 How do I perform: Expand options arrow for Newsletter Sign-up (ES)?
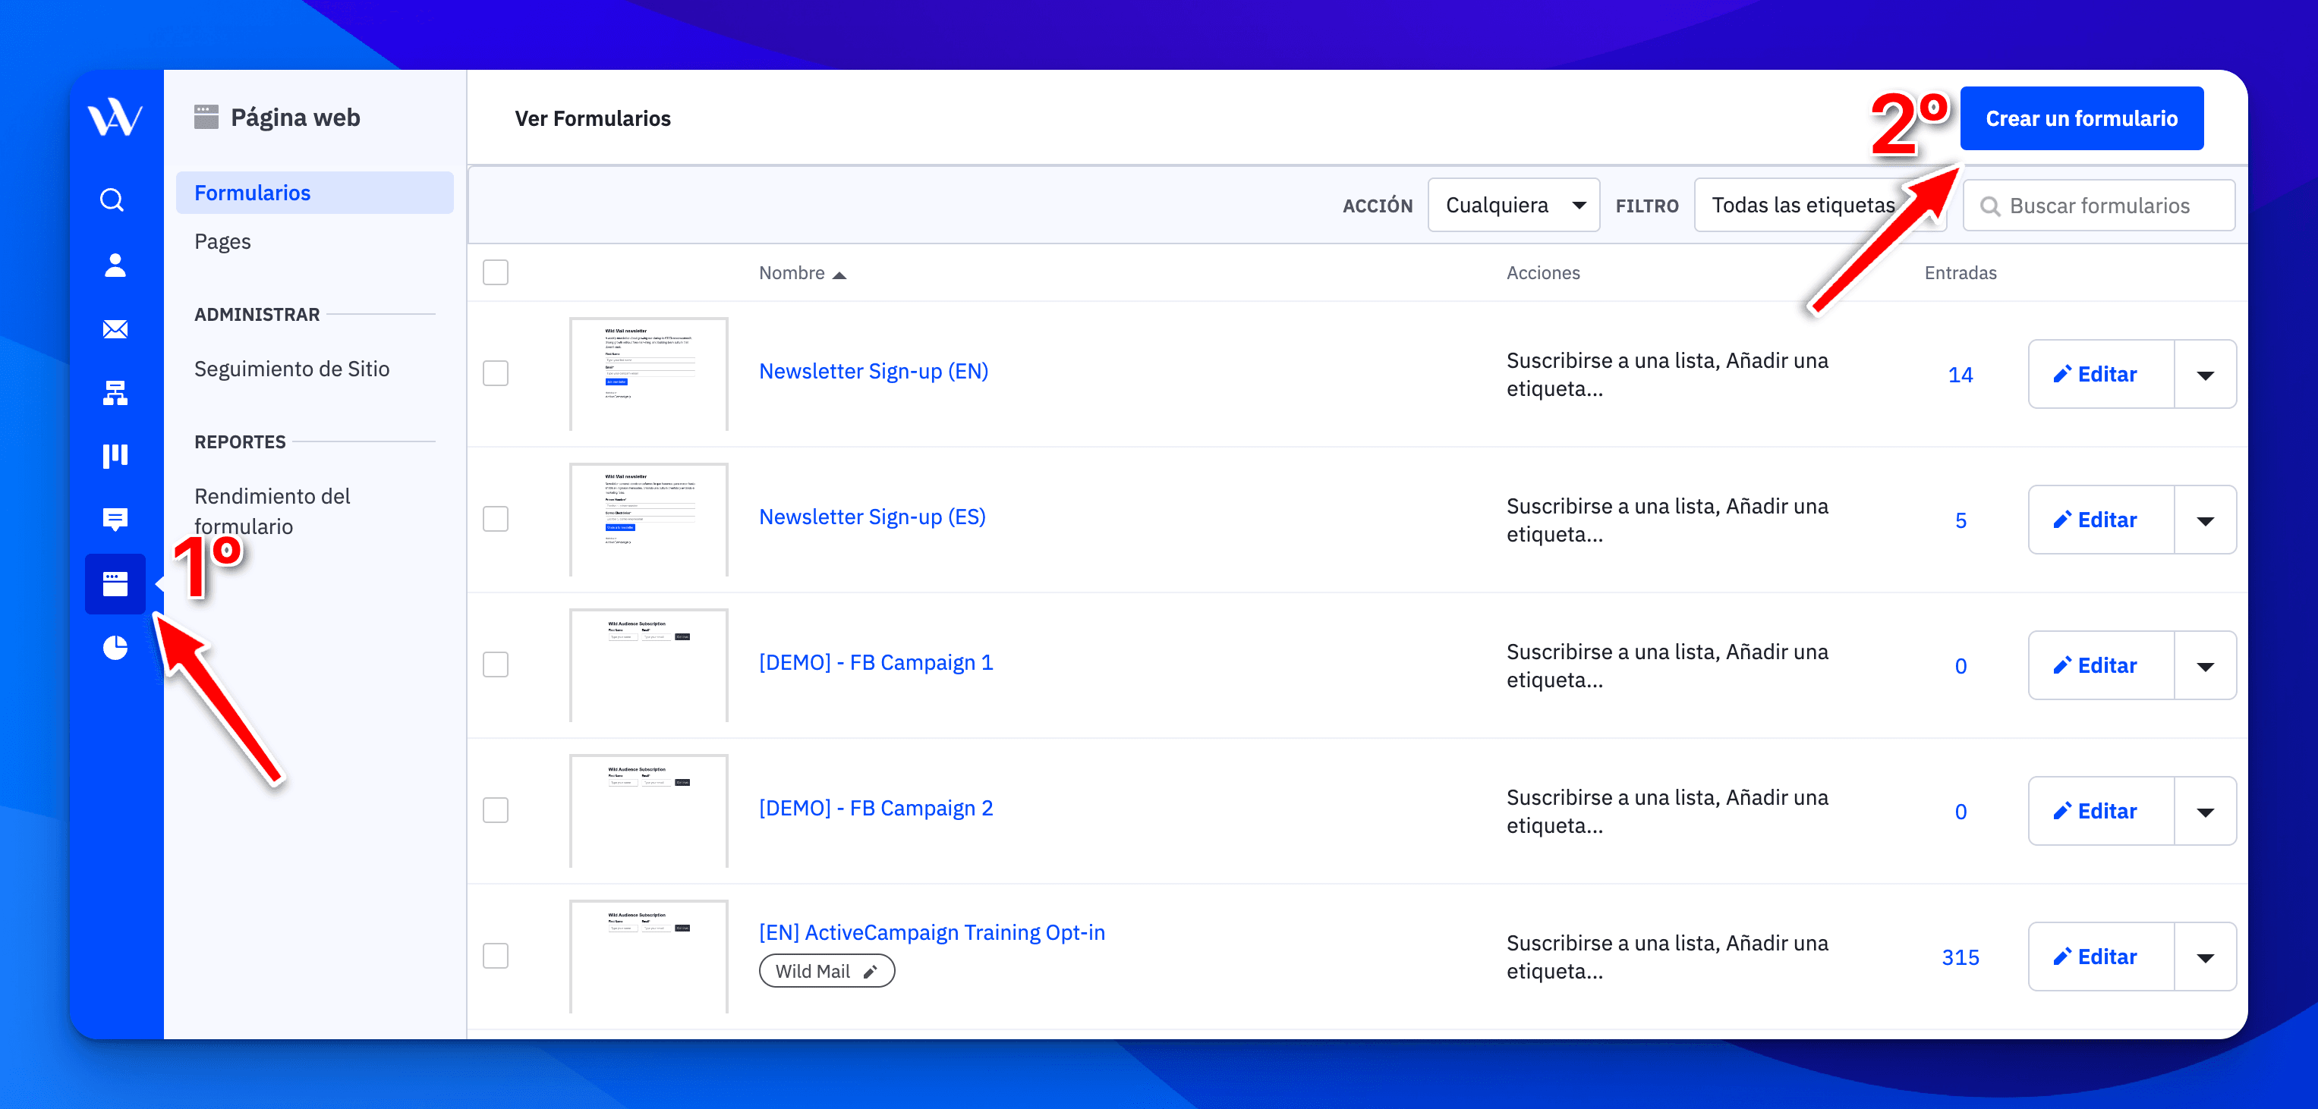tap(2206, 520)
